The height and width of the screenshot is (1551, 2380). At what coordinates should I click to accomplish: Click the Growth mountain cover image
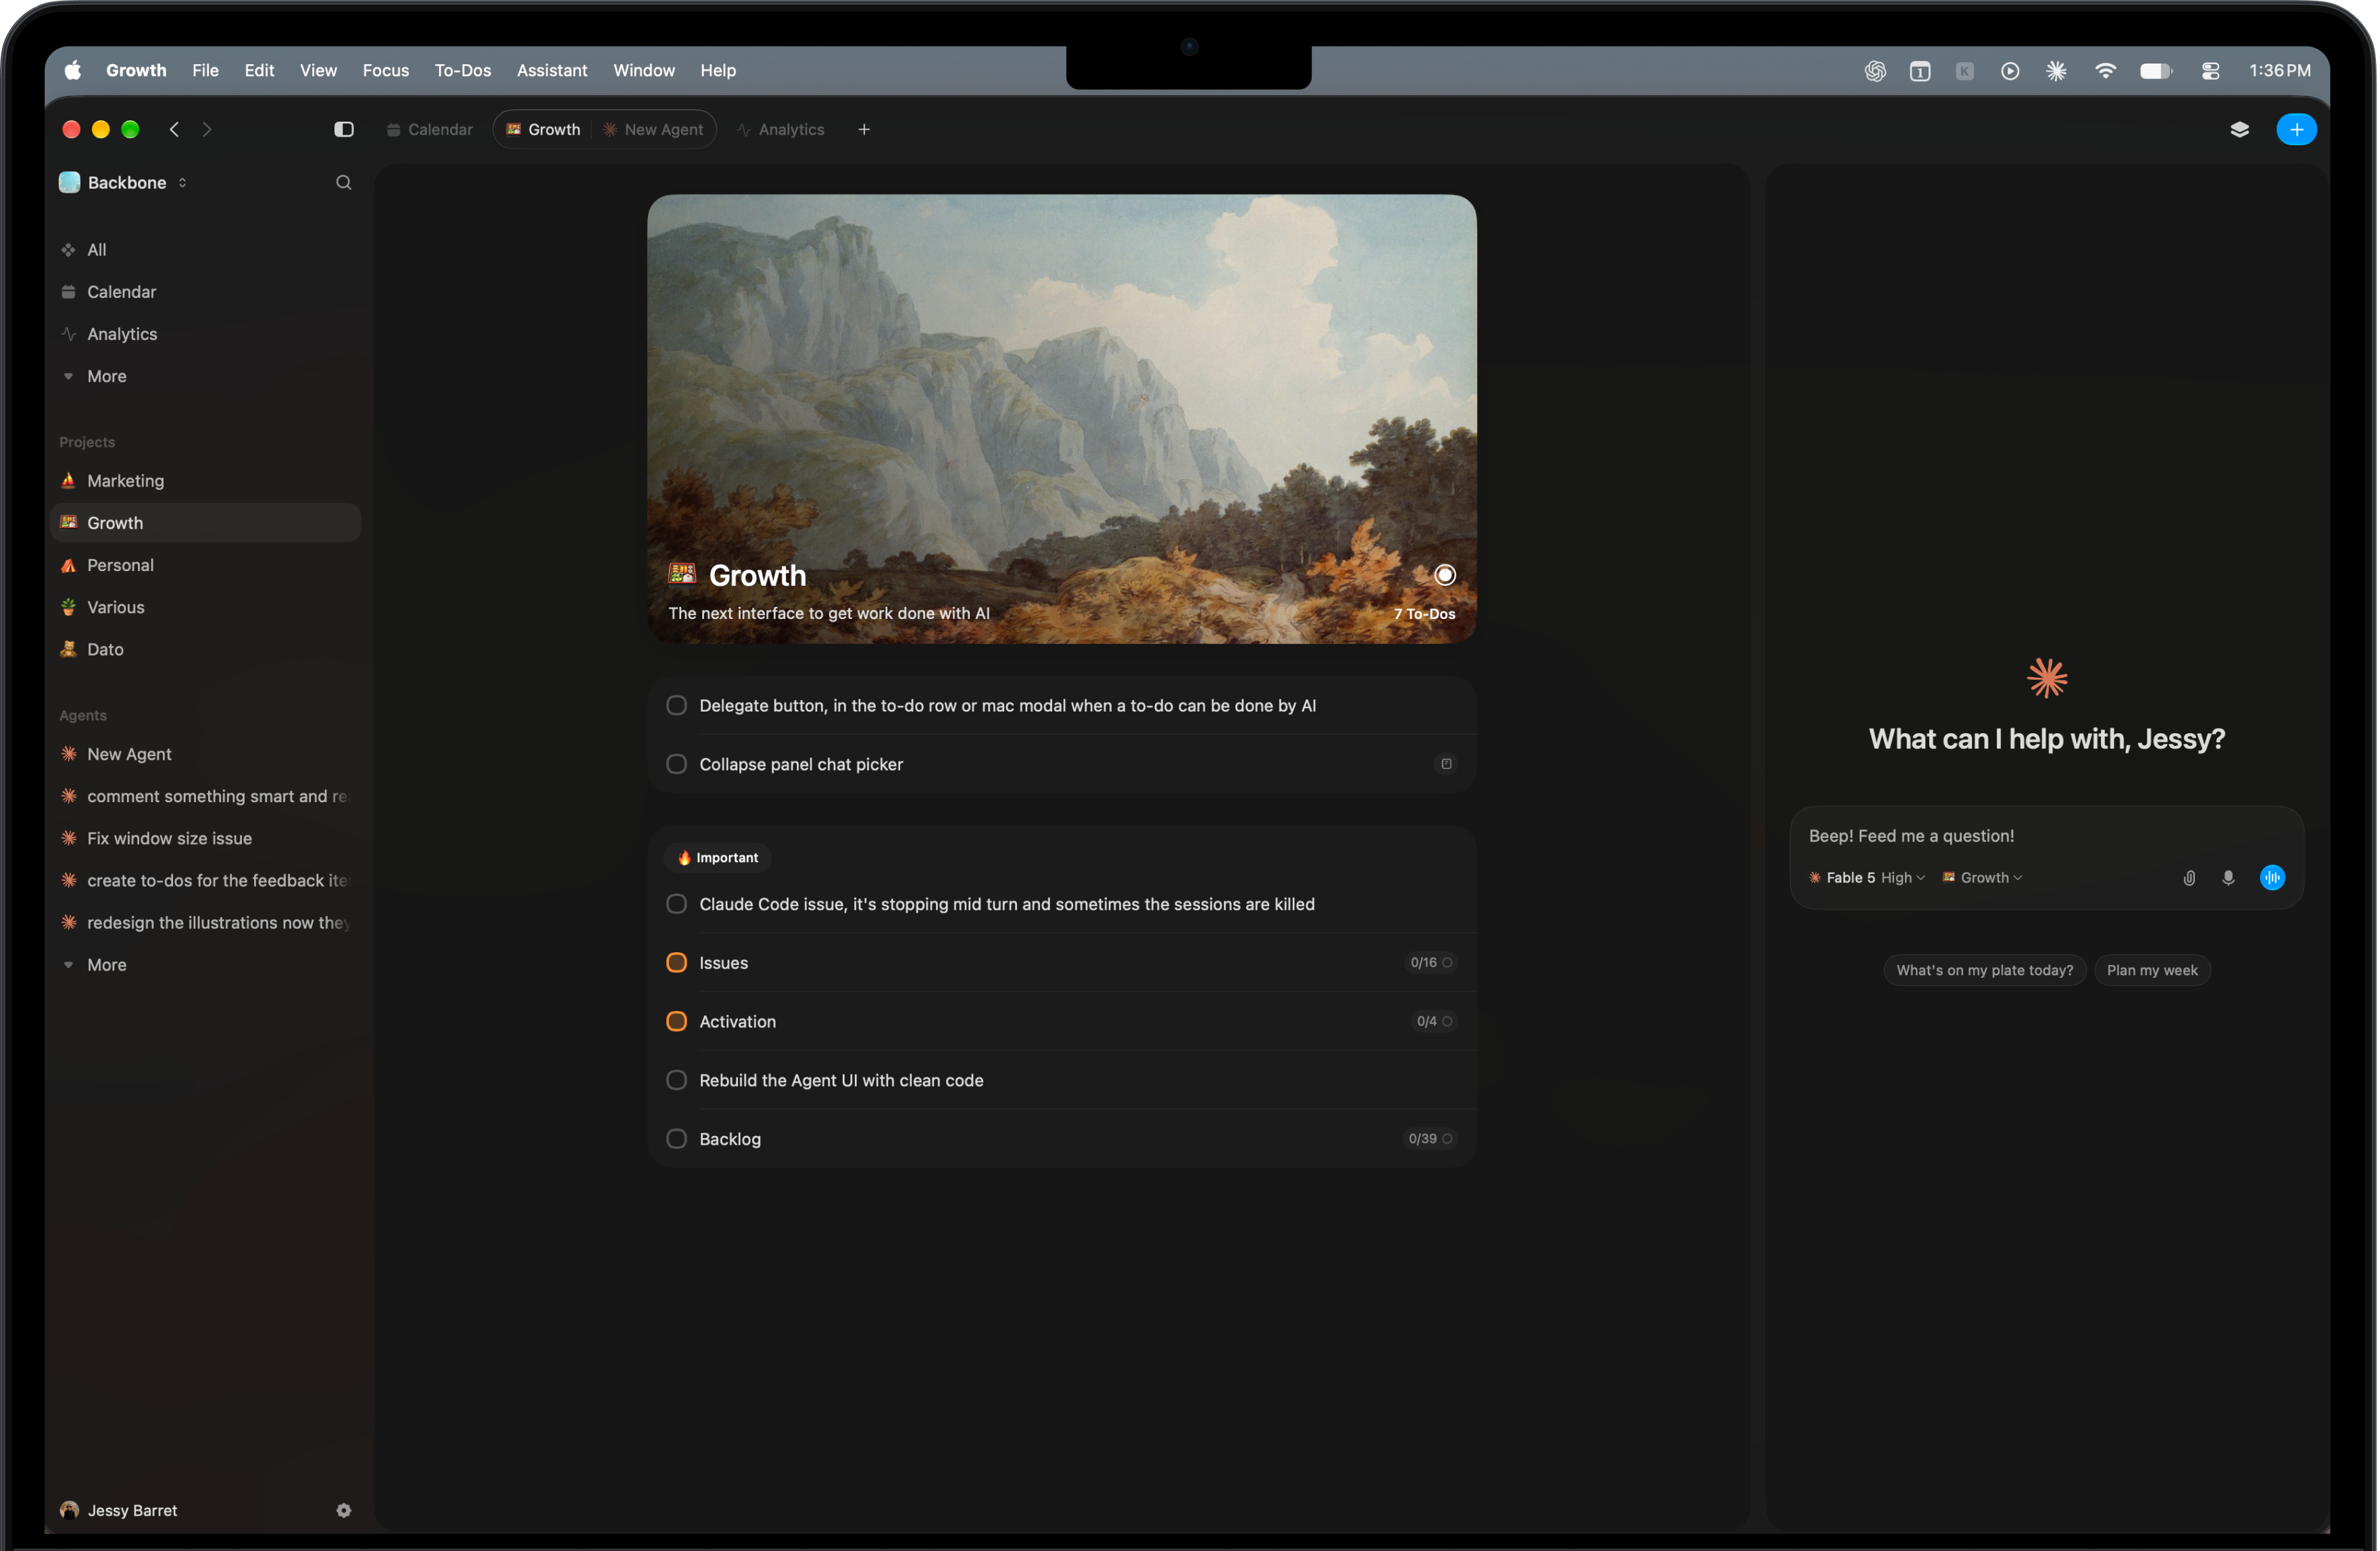[x=1061, y=419]
